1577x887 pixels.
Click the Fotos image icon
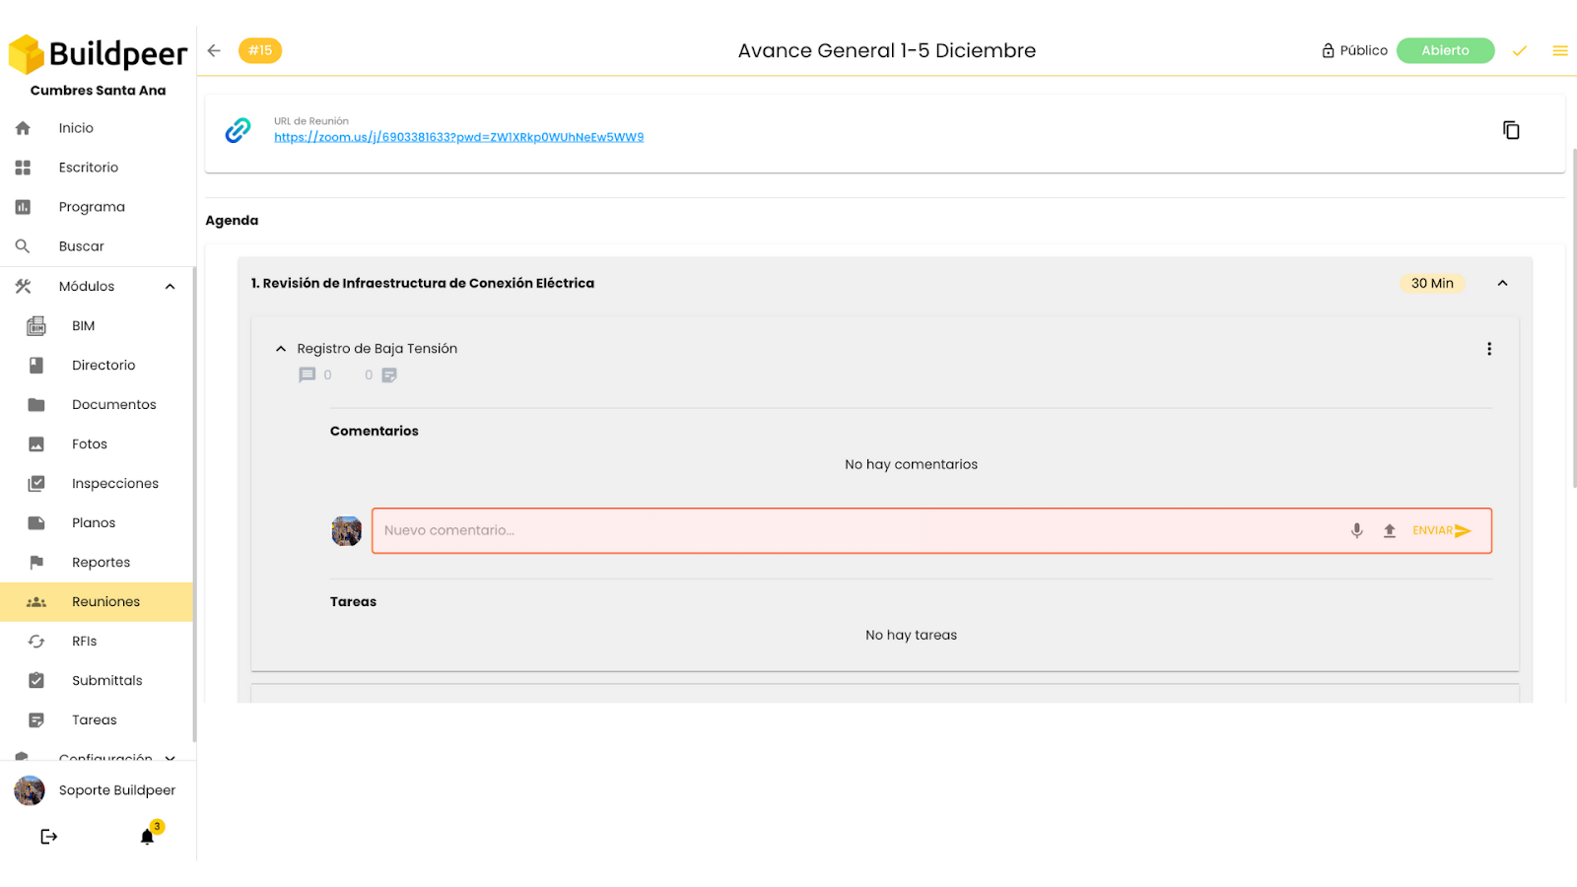(36, 443)
